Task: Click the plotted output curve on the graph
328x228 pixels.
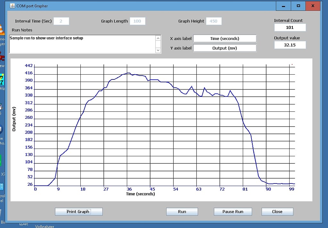Action: coord(129,74)
